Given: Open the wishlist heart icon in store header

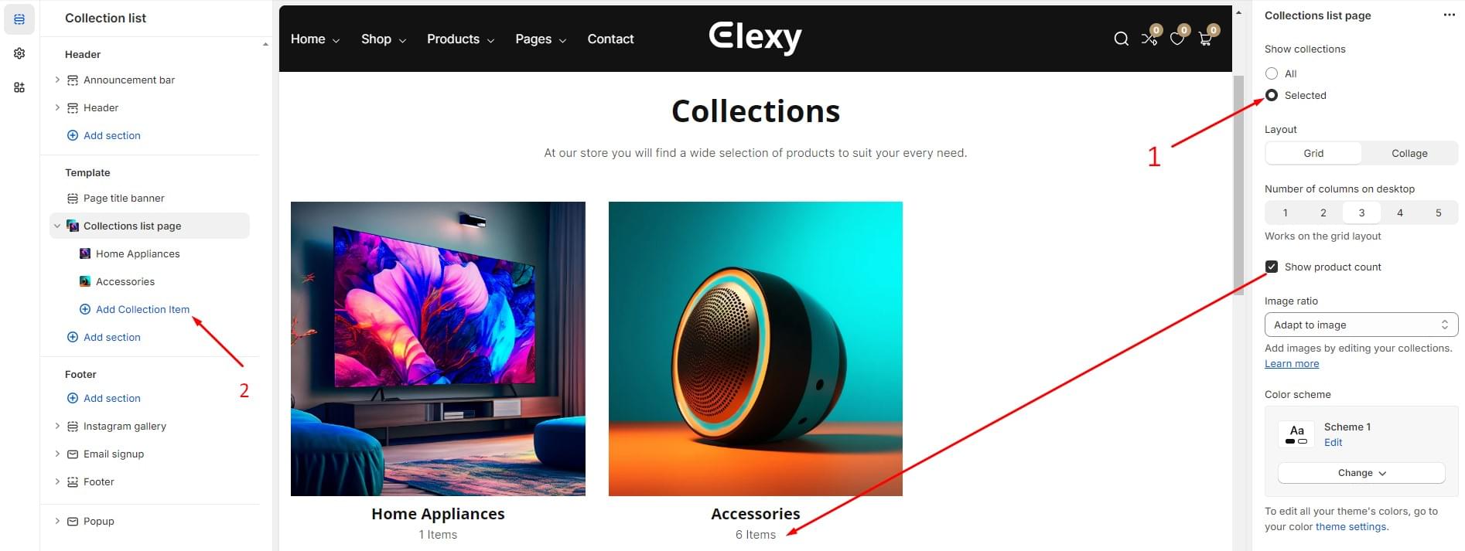Looking at the screenshot, I should pyautogui.click(x=1177, y=39).
